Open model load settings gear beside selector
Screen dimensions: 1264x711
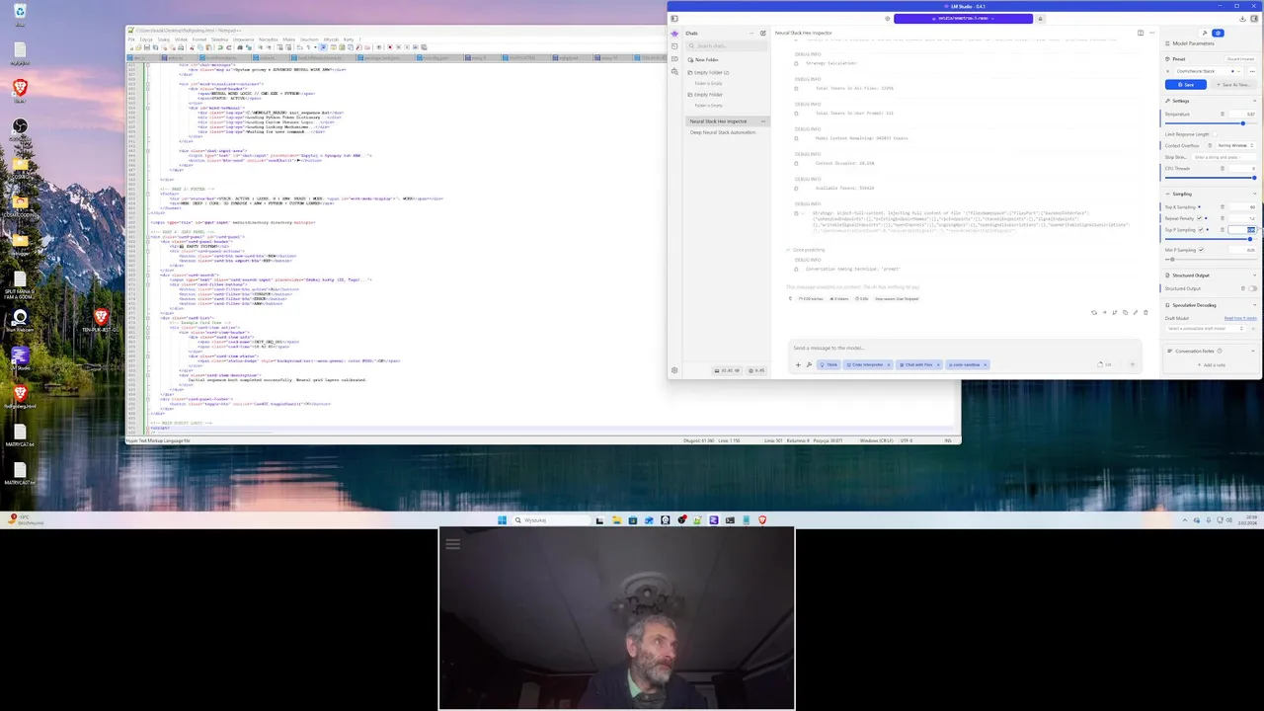pyautogui.click(x=887, y=19)
